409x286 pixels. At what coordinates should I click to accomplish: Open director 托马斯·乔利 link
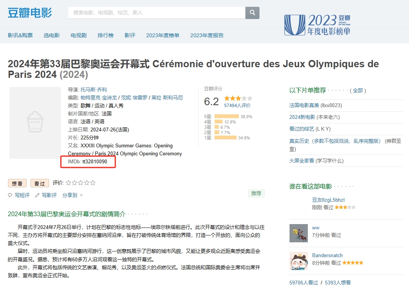[x=94, y=90]
